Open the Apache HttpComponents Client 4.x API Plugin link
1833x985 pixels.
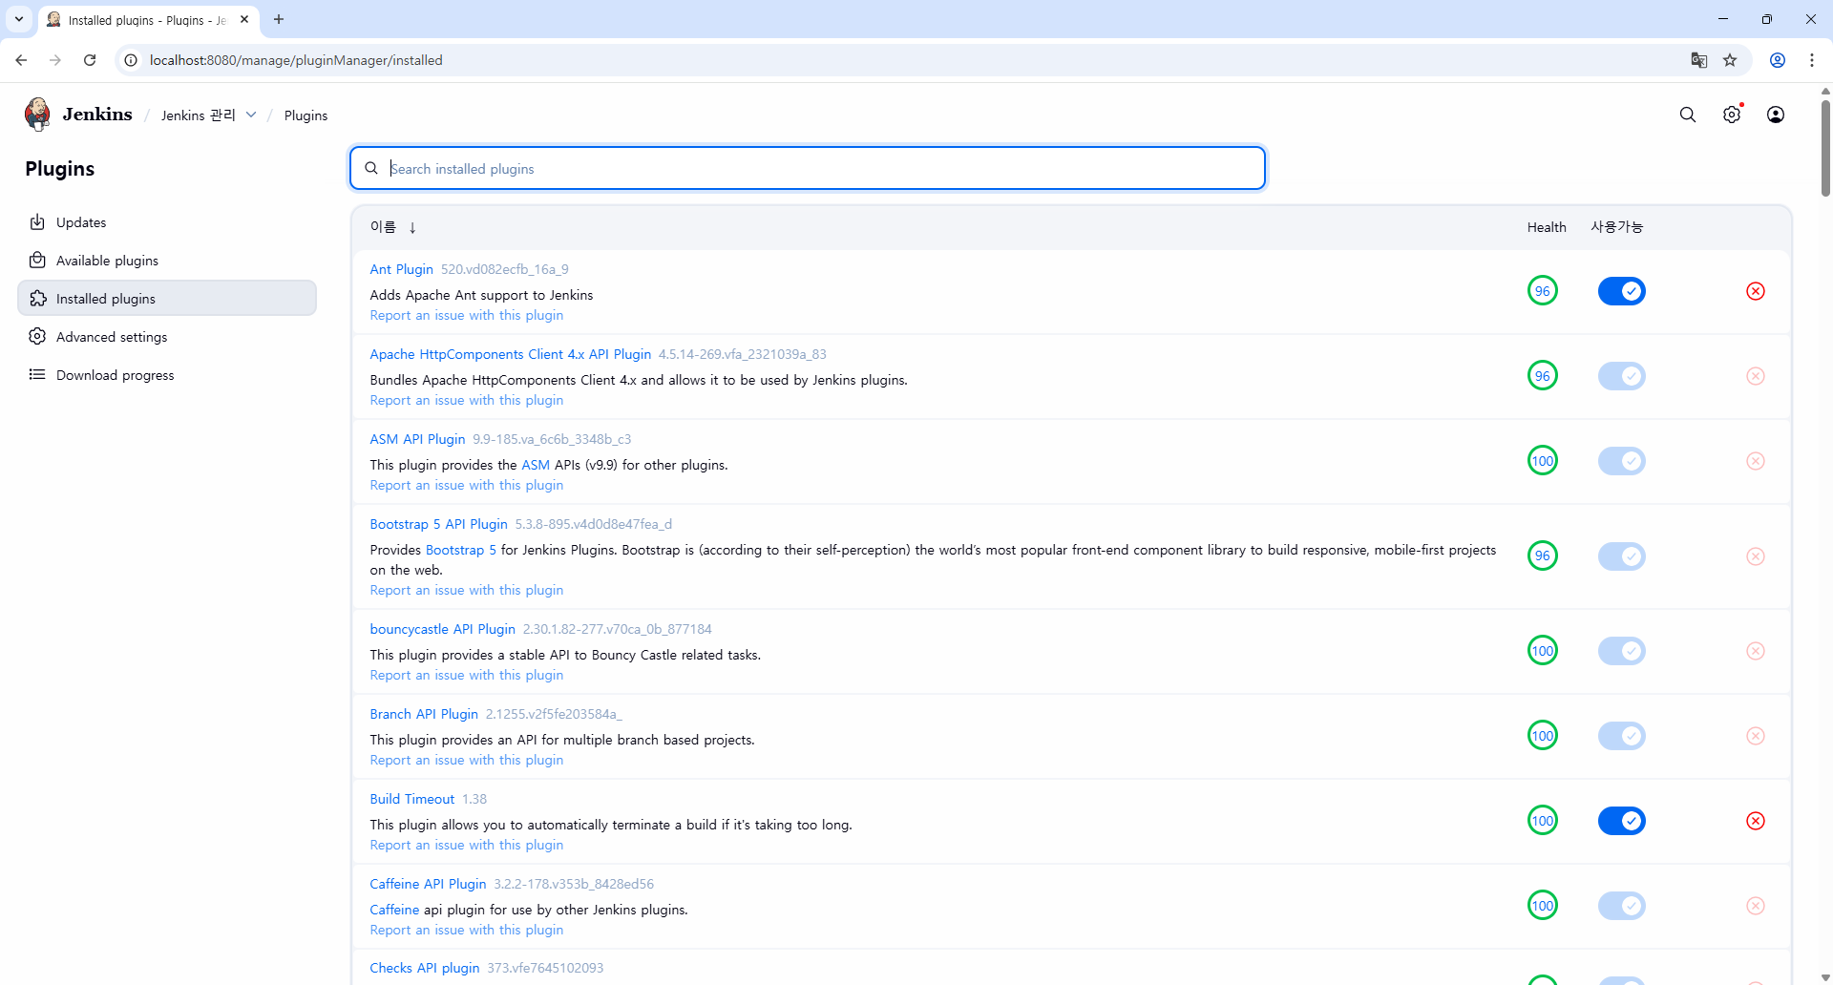click(x=510, y=354)
